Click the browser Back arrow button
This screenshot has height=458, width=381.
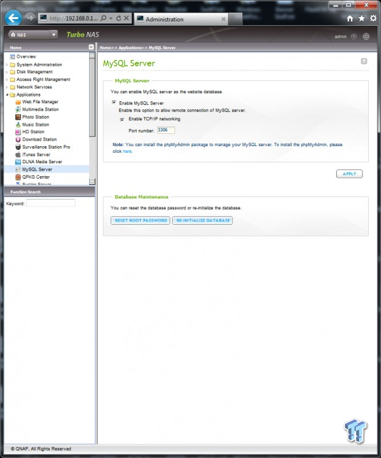coord(13,18)
